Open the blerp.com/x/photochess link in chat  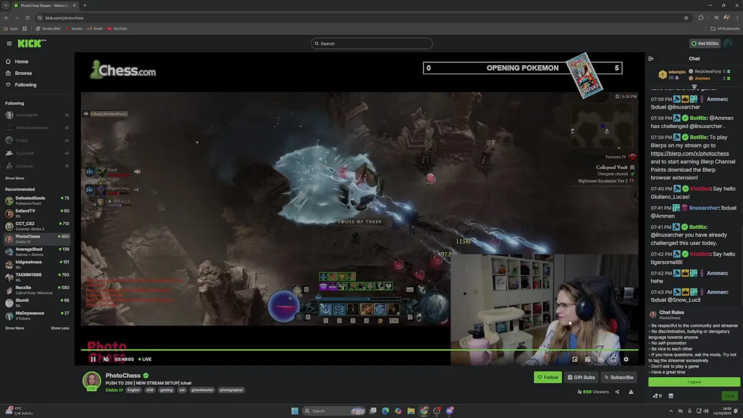[690, 154]
